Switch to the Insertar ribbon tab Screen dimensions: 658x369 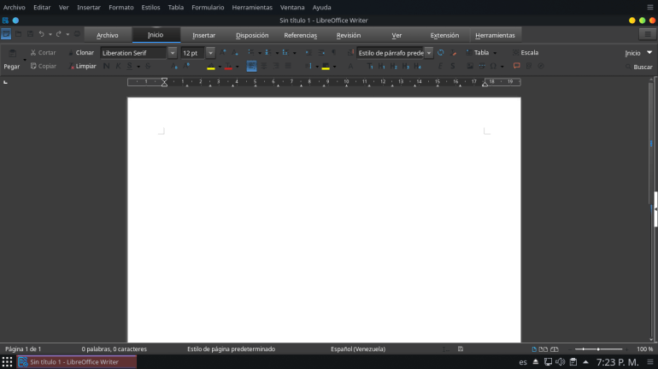pyautogui.click(x=203, y=35)
